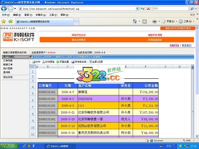The height and width of the screenshot is (149, 199).
Task: Click the Windows 开始 Start button
Action: 9,146
